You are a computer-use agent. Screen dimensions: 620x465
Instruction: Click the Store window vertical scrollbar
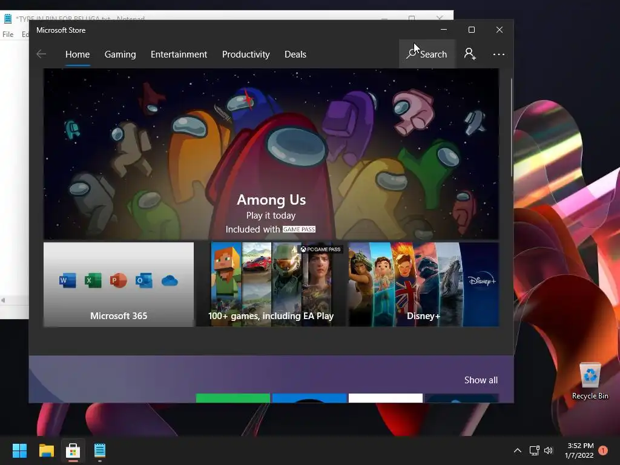(512, 127)
